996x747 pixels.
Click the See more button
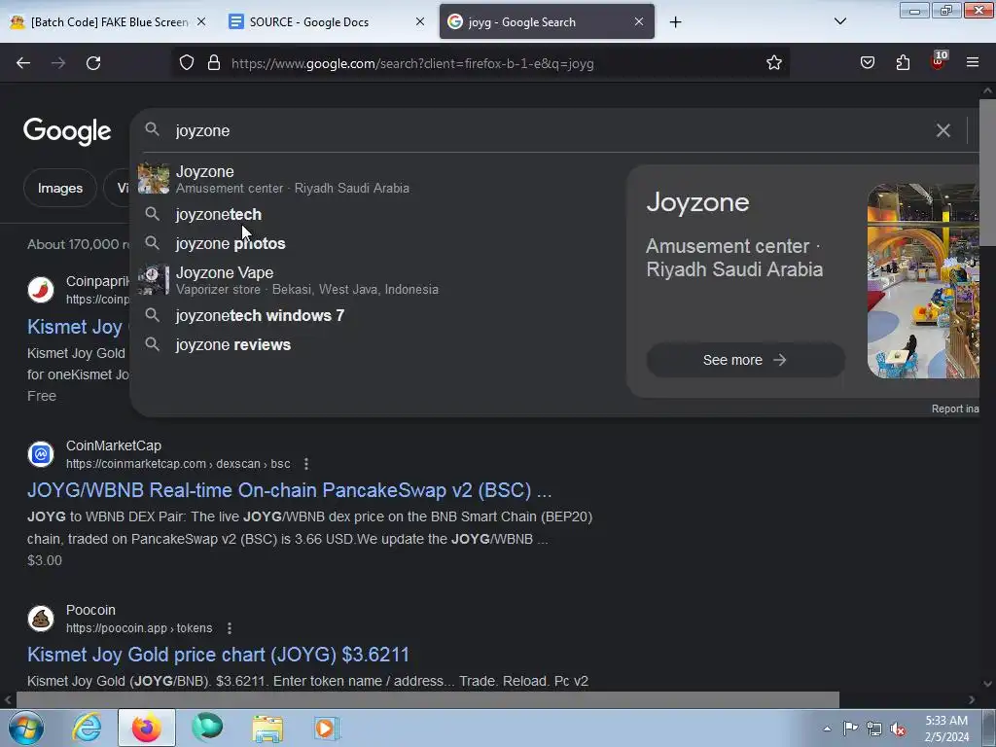[x=745, y=360]
